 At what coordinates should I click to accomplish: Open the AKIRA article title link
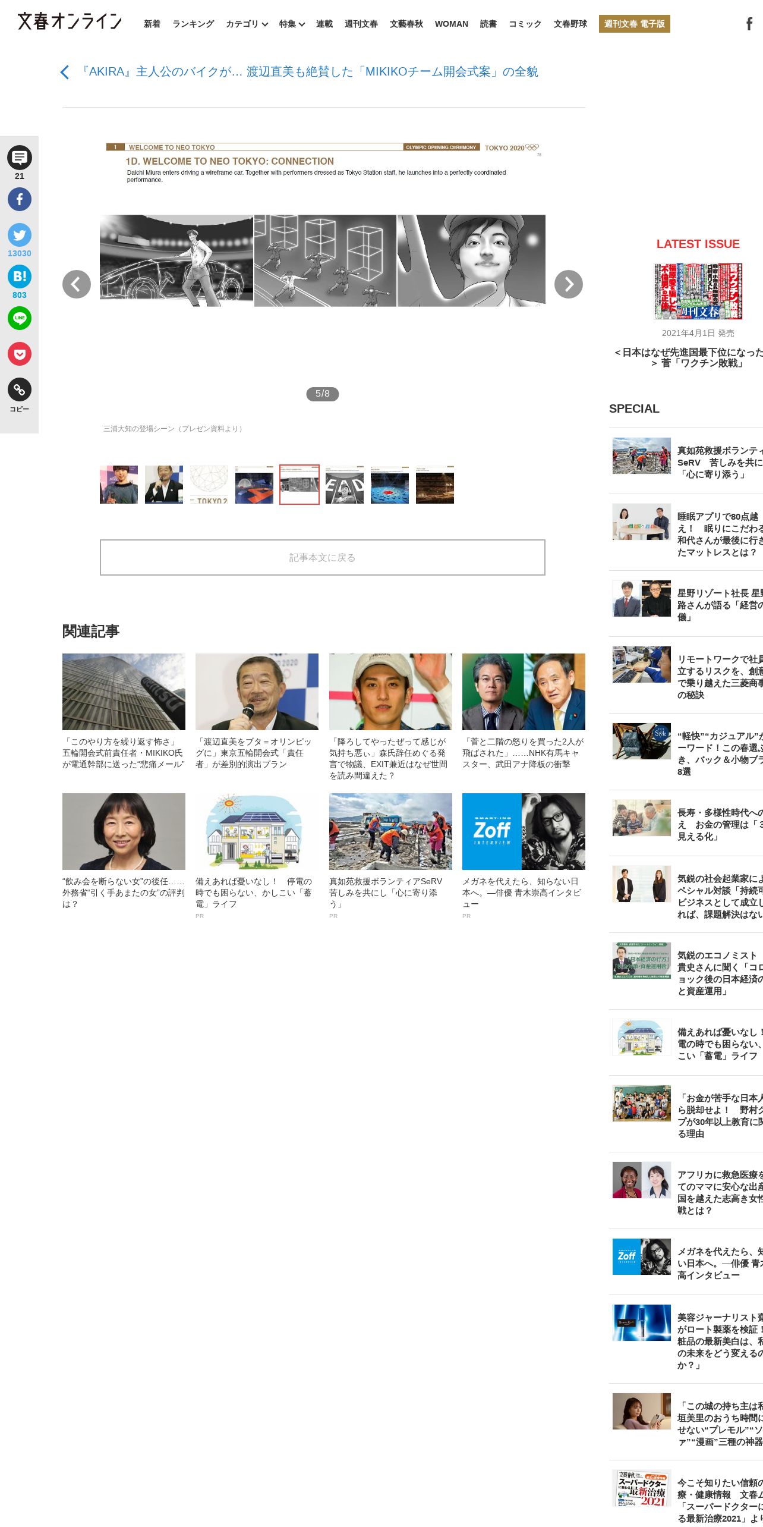[x=309, y=72]
